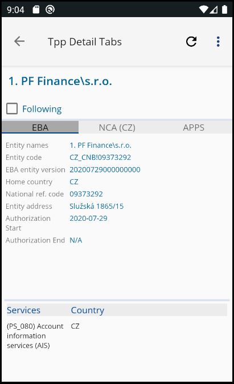Open the three-dot overflow menu
Image resolution: width=234 pixels, height=384 pixels.
(x=218, y=42)
